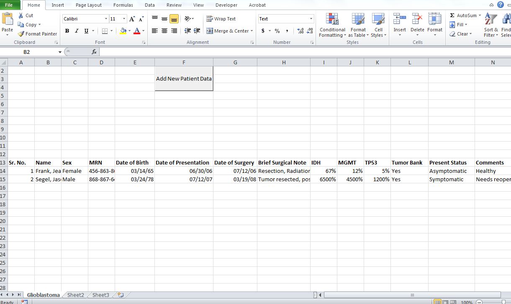Image resolution: width=511 pixels, height=304 pixels.
Task: Switch to the Sheet2 worksheet tab
Action: pos(76,295)
